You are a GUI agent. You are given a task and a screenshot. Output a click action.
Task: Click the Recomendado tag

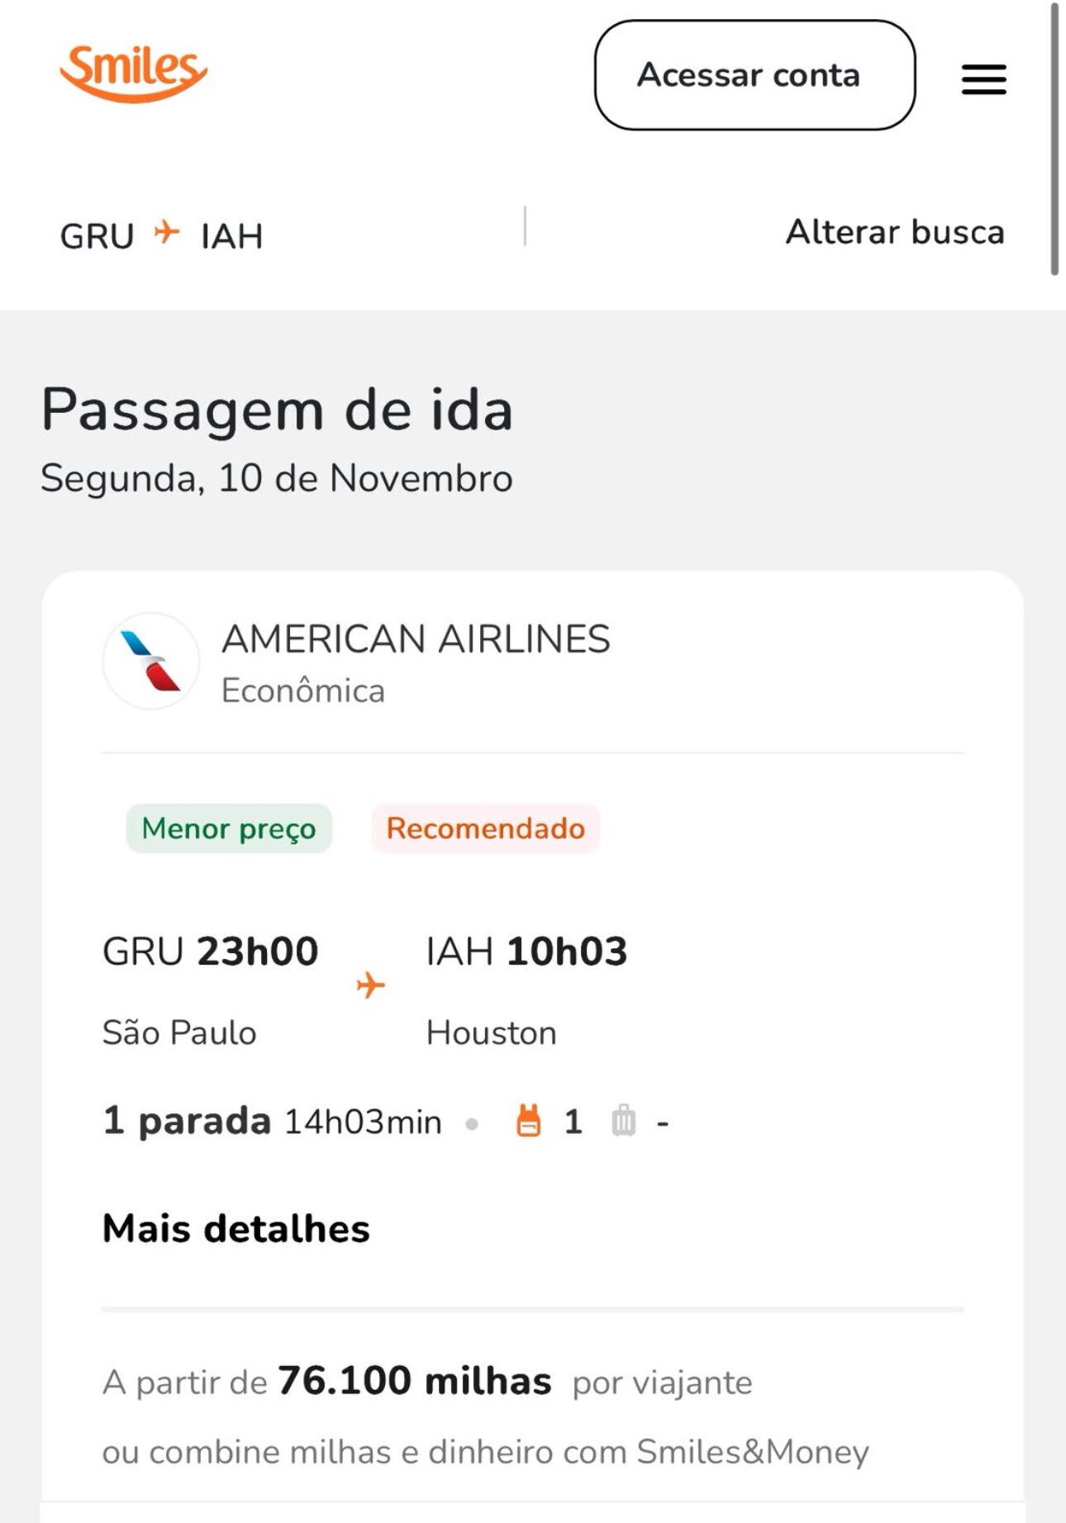(x=486, y=828)
